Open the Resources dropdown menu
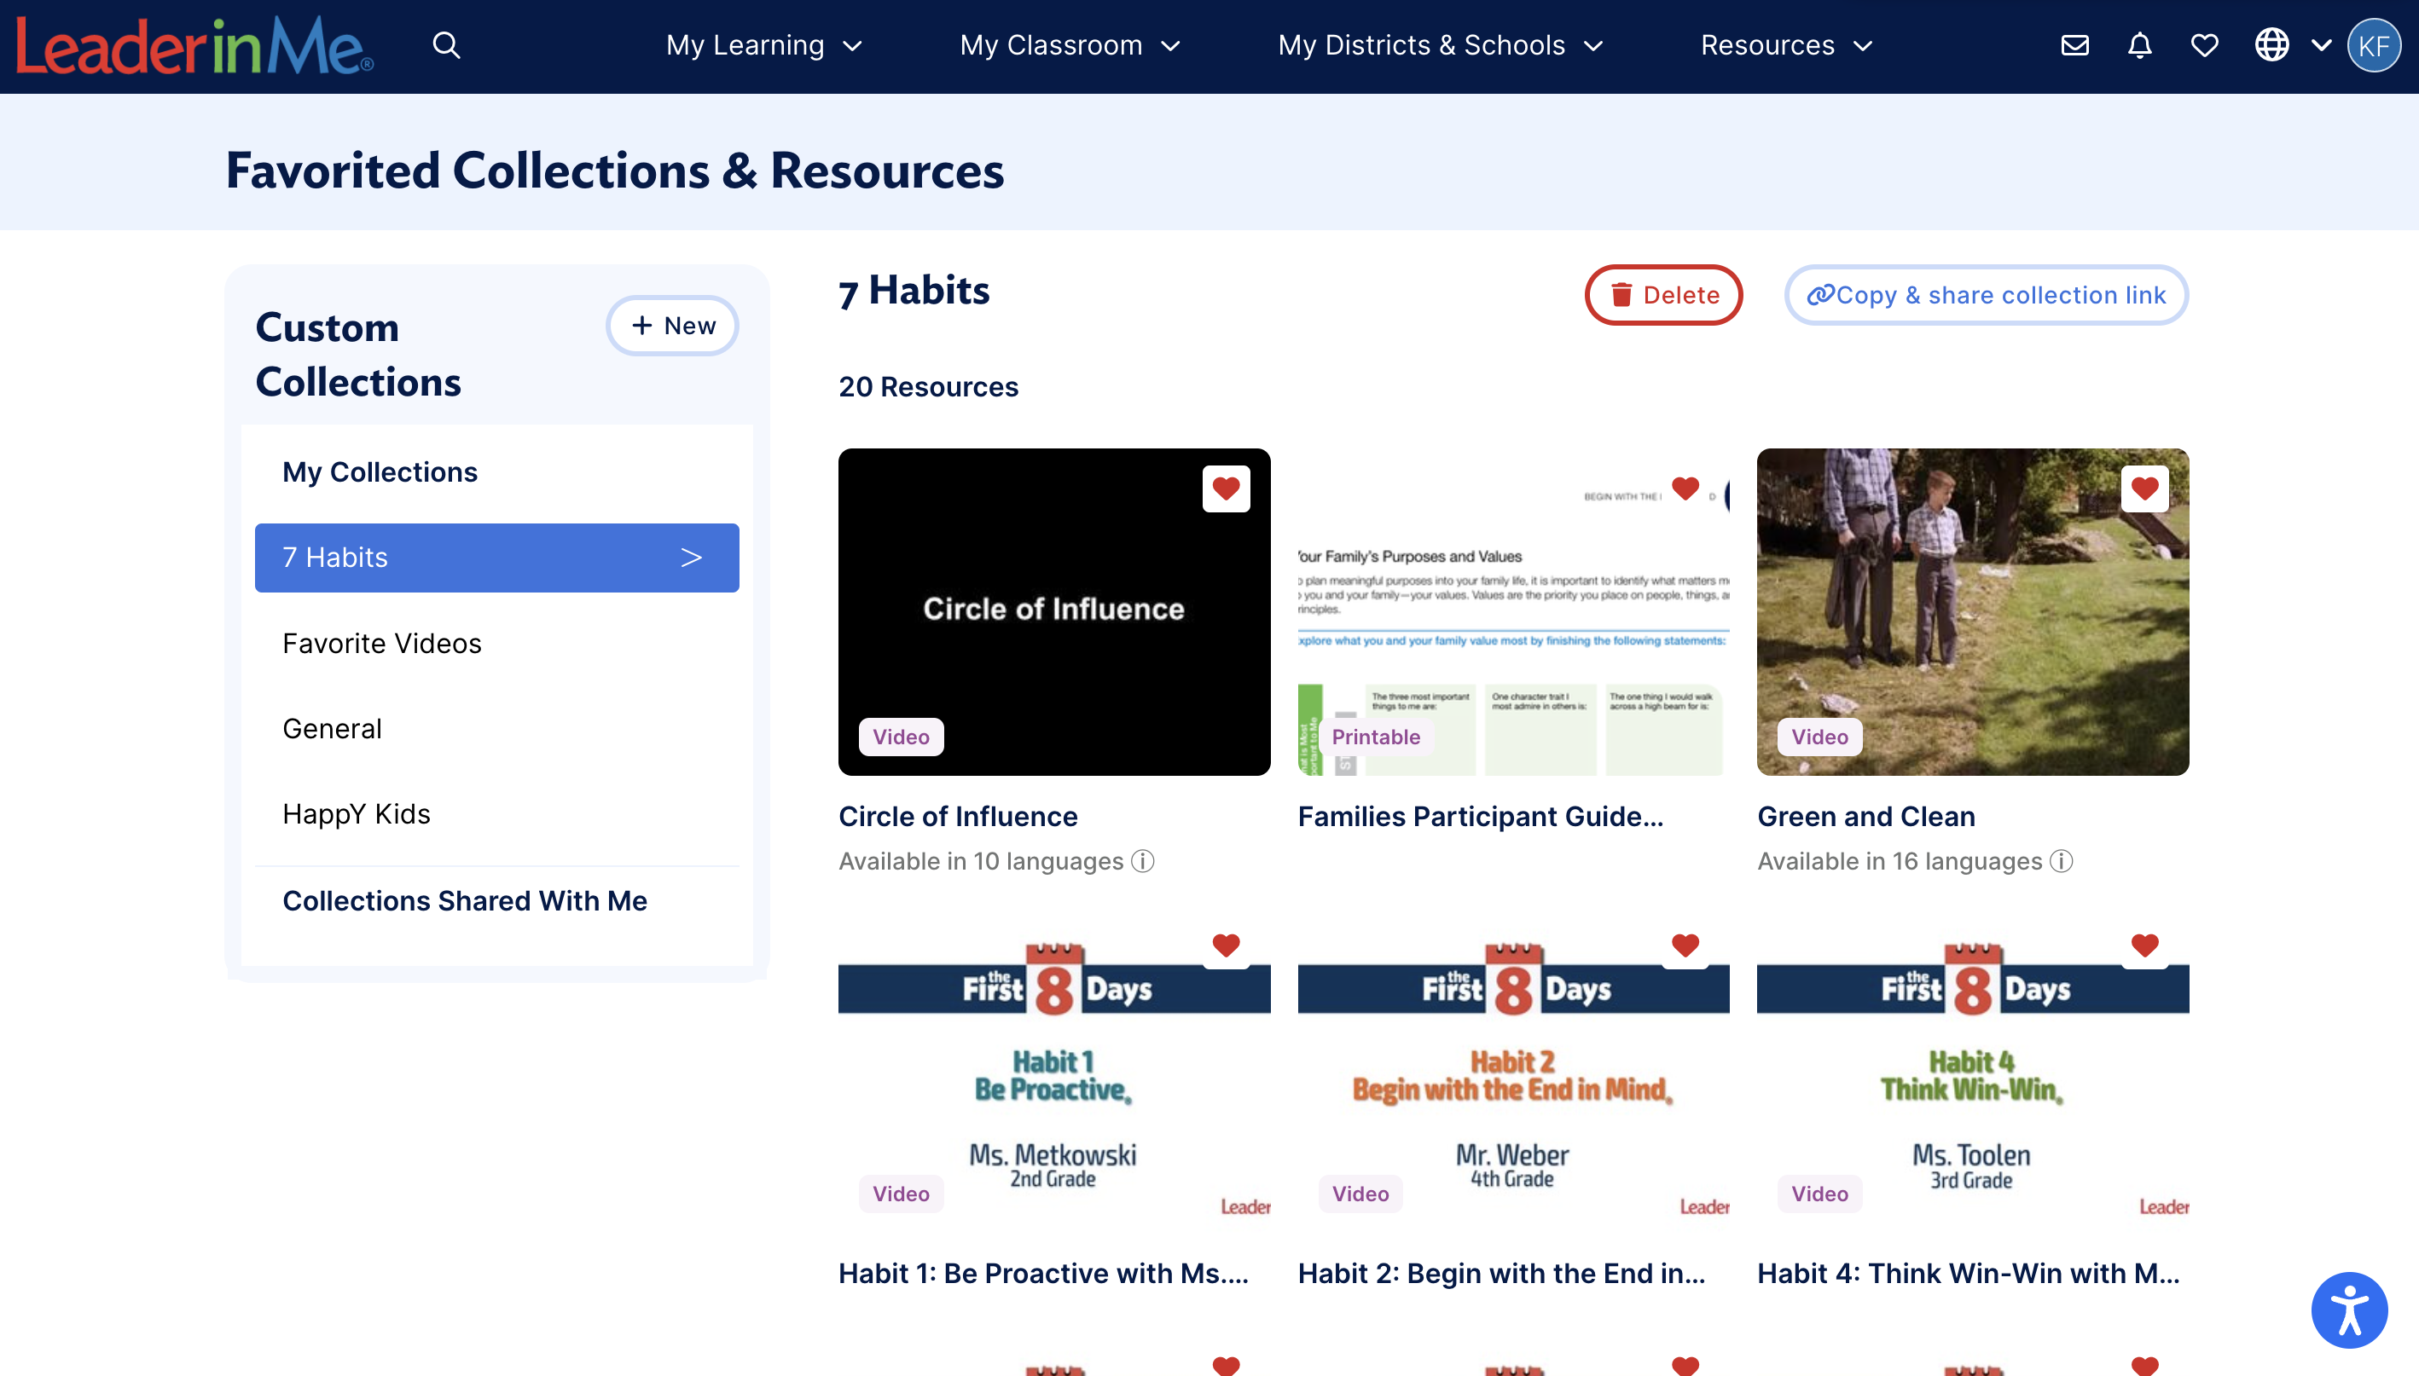This screenshot has height=1376, width=2419. [x=1785, y=45]
